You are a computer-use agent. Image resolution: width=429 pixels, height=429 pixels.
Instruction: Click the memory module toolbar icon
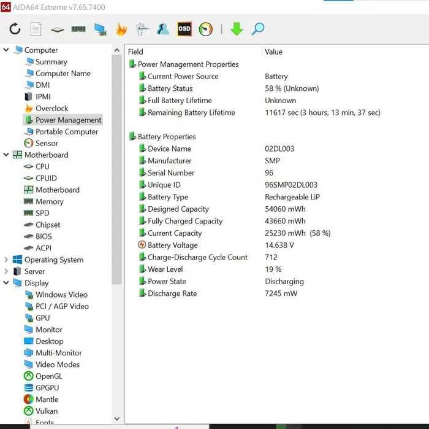point(78,29)
